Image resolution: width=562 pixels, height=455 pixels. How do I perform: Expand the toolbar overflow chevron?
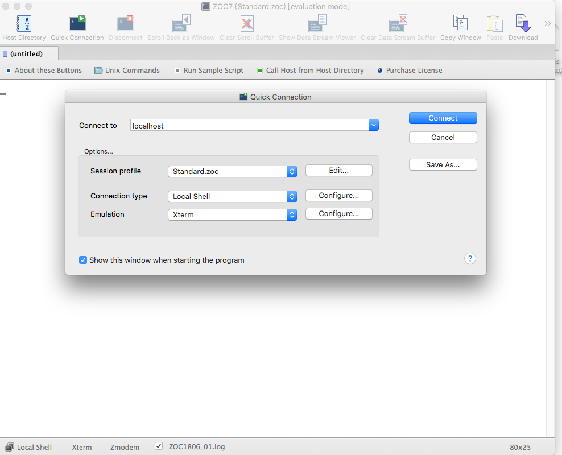tap(547, 24)
